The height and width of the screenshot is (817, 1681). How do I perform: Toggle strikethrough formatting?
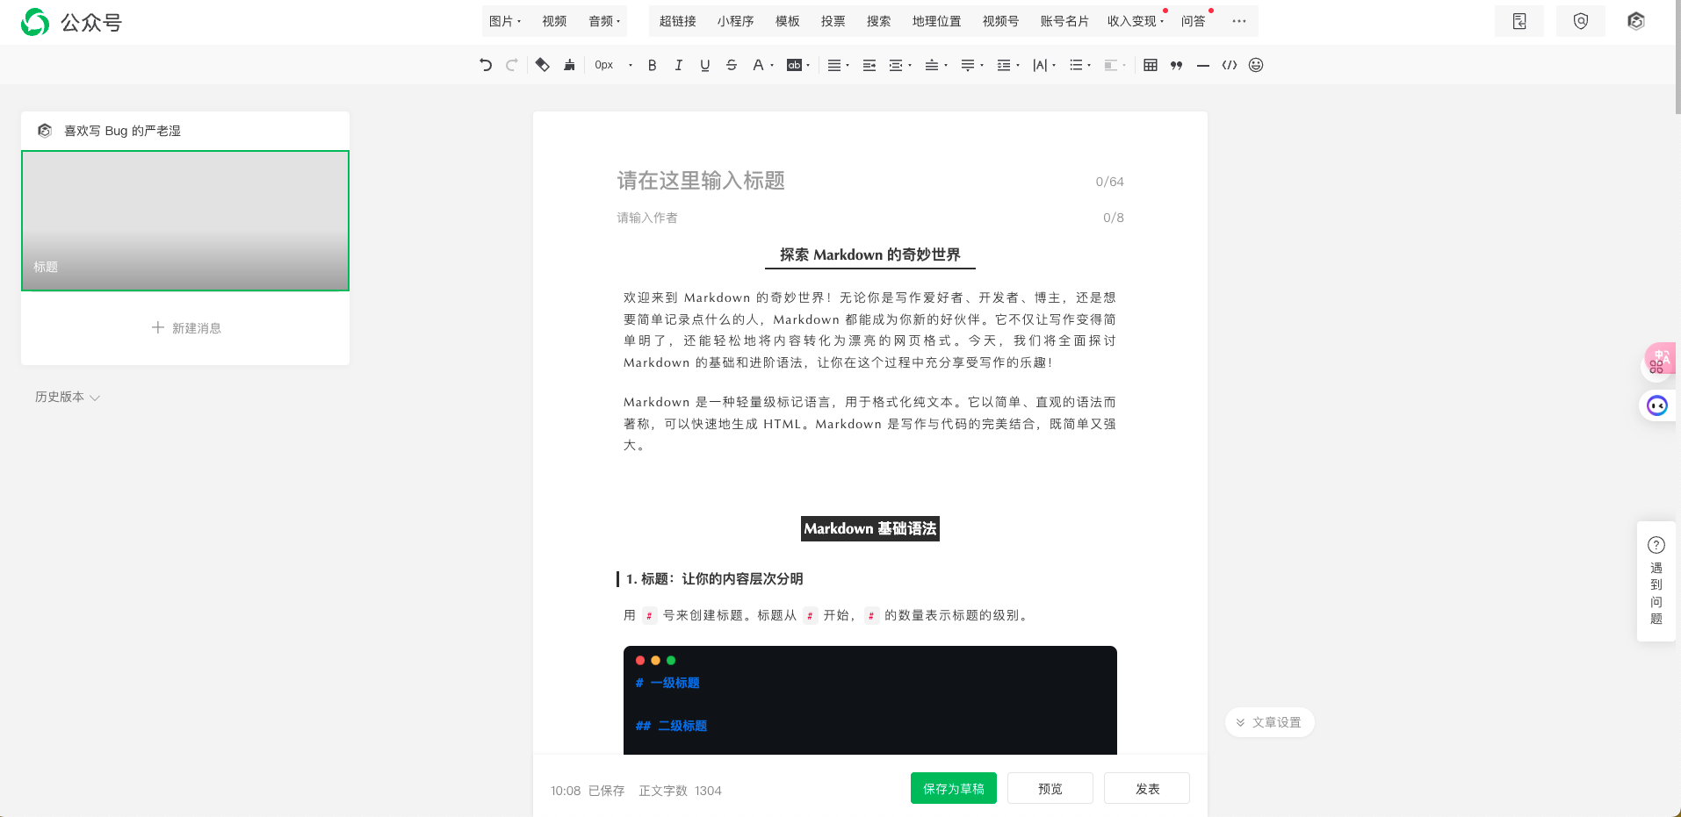click(732, 65)
